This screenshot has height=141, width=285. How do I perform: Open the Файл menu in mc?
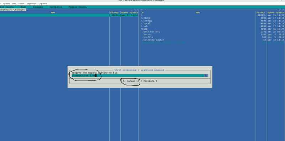(23, 7)
